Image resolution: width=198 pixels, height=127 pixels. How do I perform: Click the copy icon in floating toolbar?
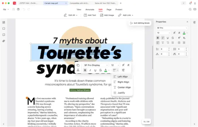(78, 65)
